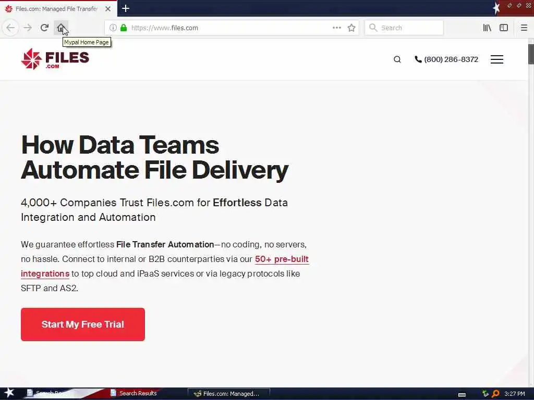Select the Files.com: Managed File Transfer tab
Viewport: 534px width, 400px height.
tap(58, 8)
